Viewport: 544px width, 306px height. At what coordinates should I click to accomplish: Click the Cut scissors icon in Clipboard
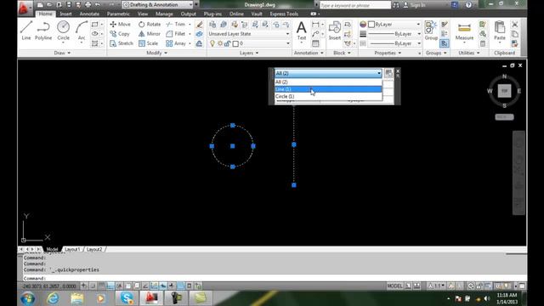515,25
